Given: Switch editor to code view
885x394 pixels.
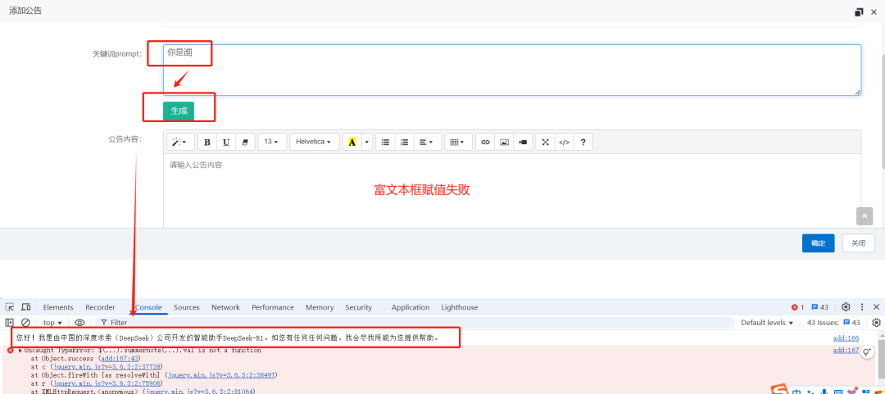Looking at the screenshot, I should [x=564, y=142].
